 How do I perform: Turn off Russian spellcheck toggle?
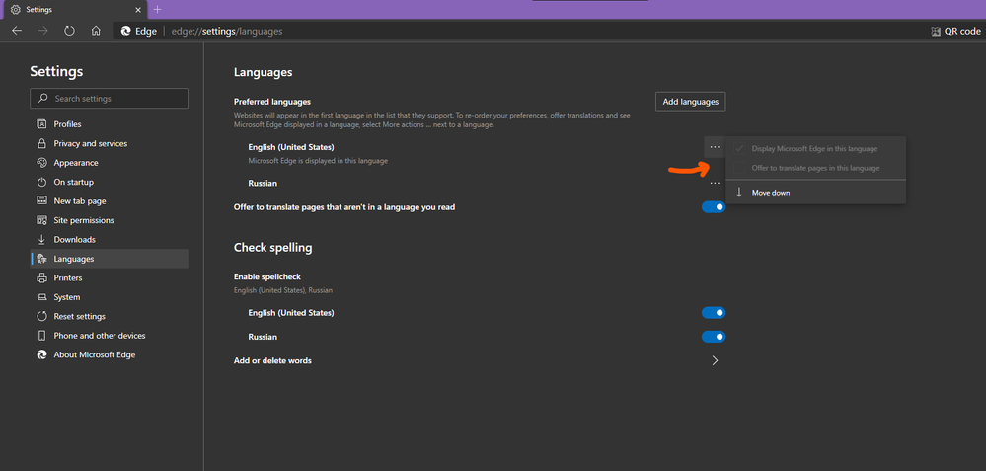pos(714,337)
